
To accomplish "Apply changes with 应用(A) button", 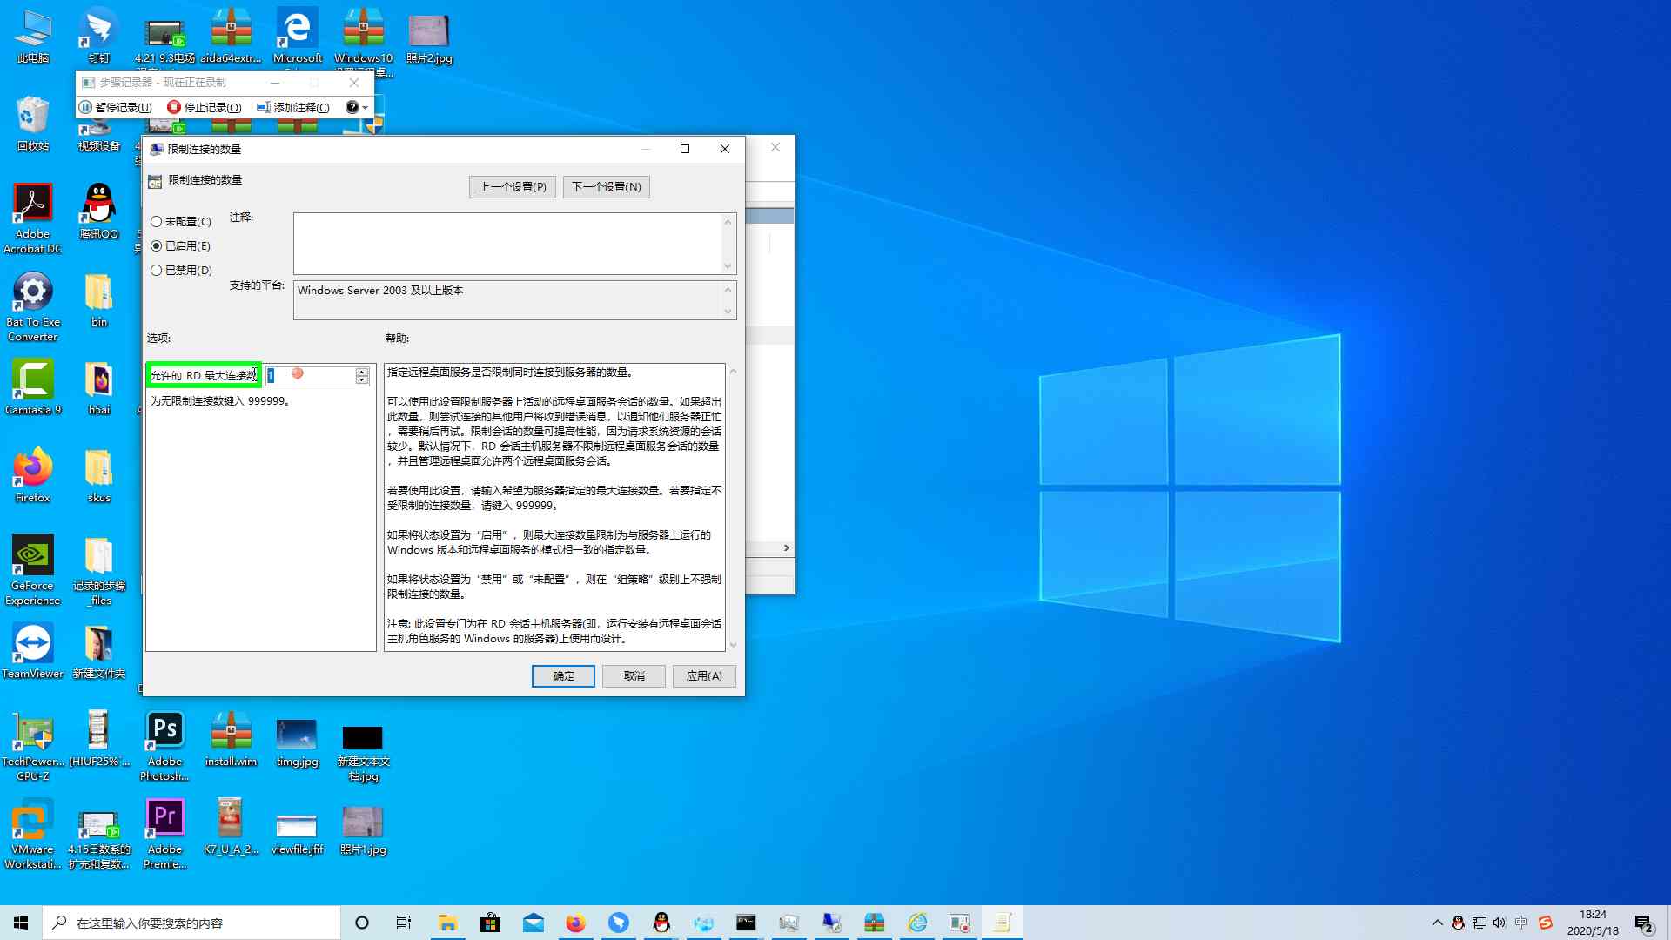I will click(704, 676).
